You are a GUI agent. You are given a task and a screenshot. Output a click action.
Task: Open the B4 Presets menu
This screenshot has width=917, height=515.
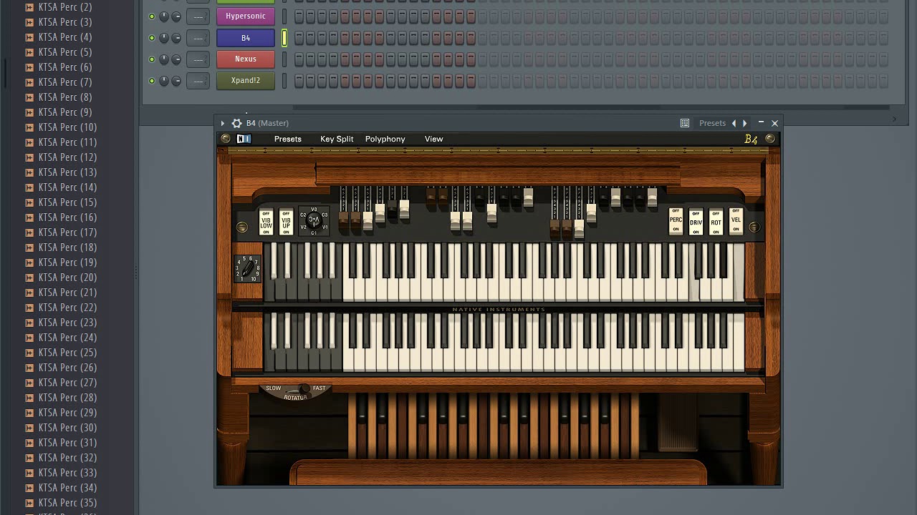[x=288, y=139]
